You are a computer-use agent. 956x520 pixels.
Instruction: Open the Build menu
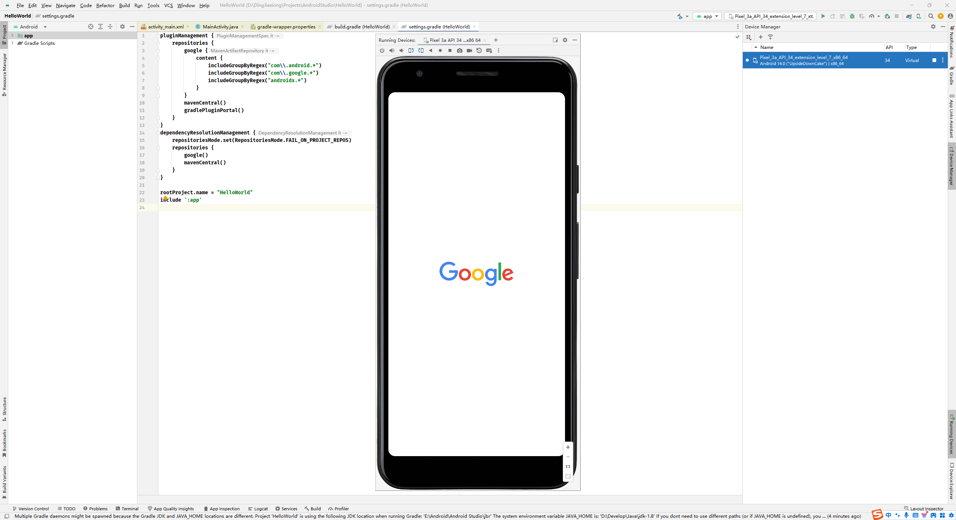124,5
